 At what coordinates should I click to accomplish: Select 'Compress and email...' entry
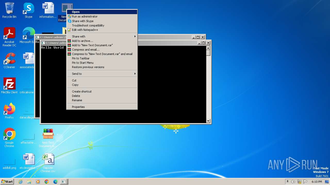(102, 50)
